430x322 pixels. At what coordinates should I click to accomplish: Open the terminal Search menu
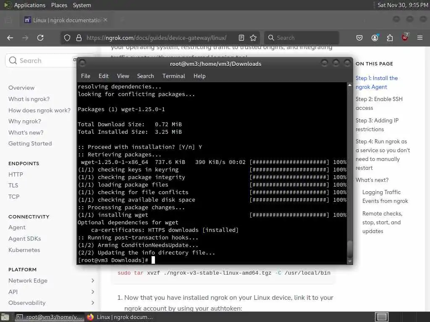click(145, 76)
